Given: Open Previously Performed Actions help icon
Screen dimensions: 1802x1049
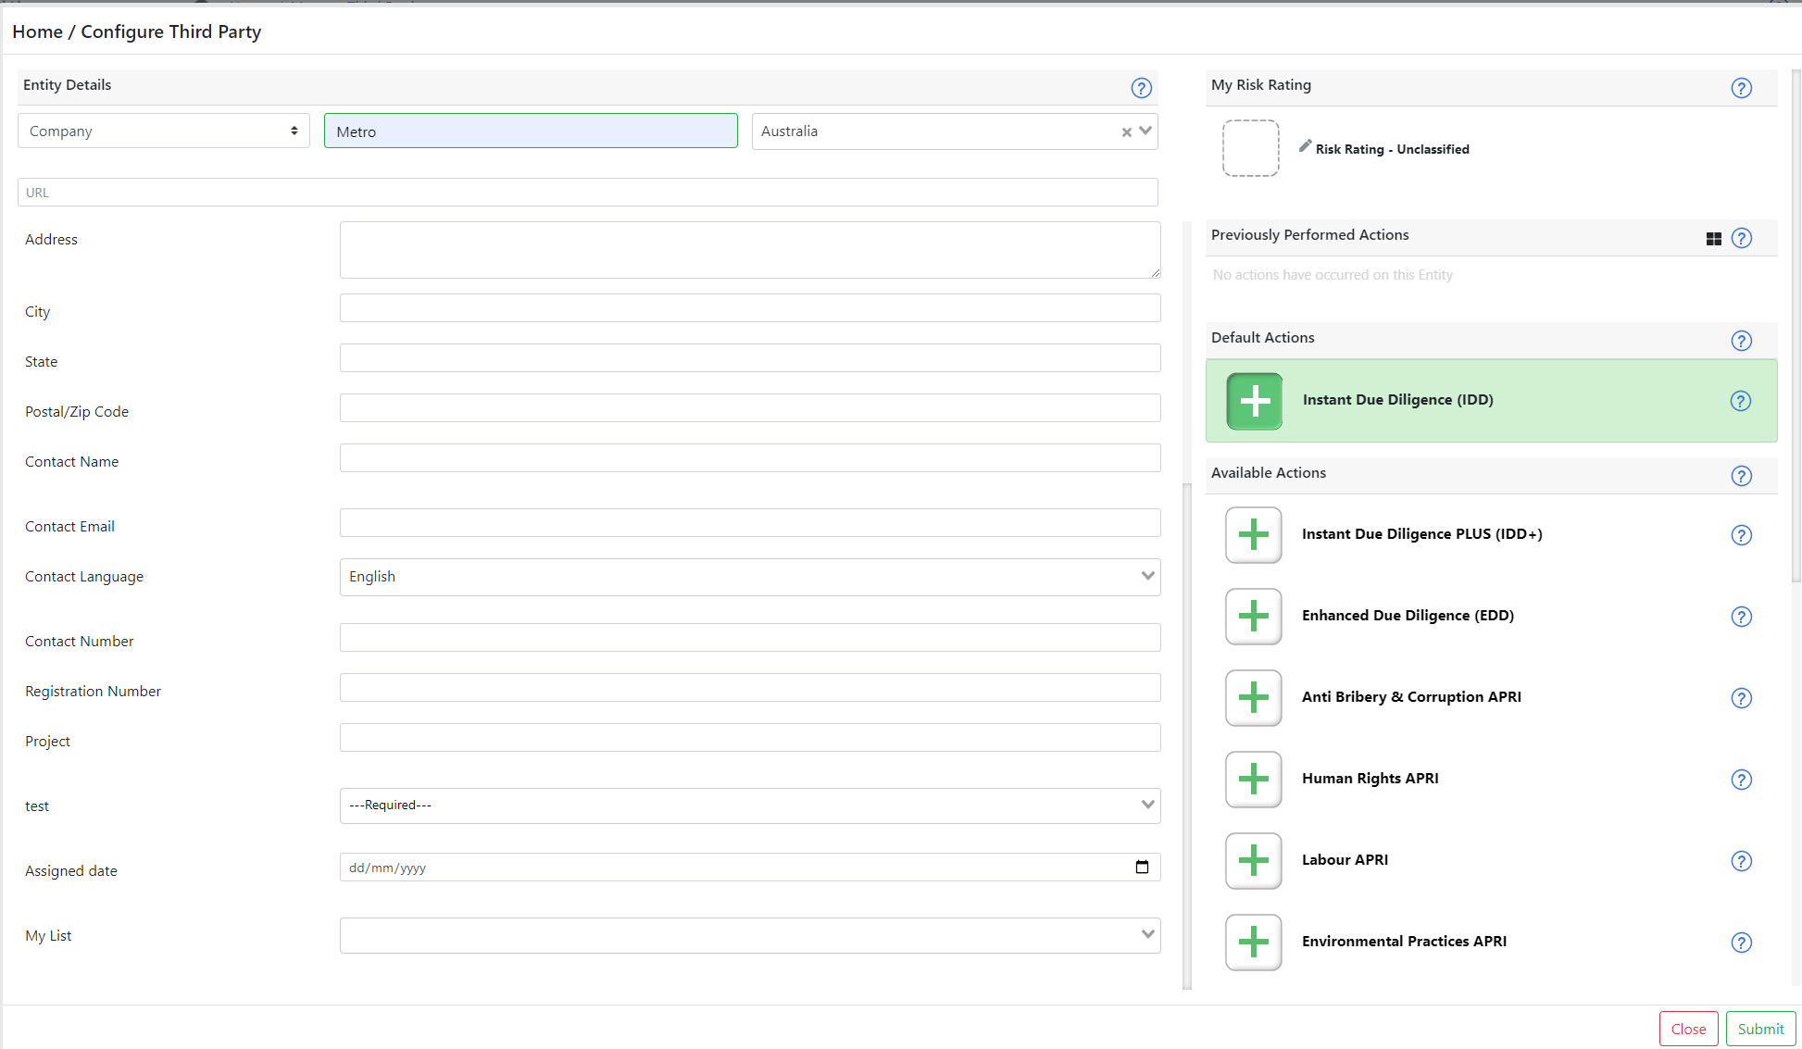Looking at the screenshot, I should point(1741,238).
